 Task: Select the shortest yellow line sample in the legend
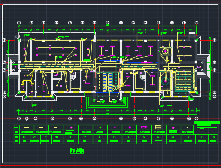coord(55,127)
